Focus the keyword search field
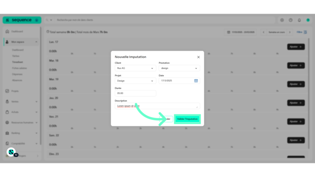Viewport: 315px width, 177px height. (x=165, y=20)
